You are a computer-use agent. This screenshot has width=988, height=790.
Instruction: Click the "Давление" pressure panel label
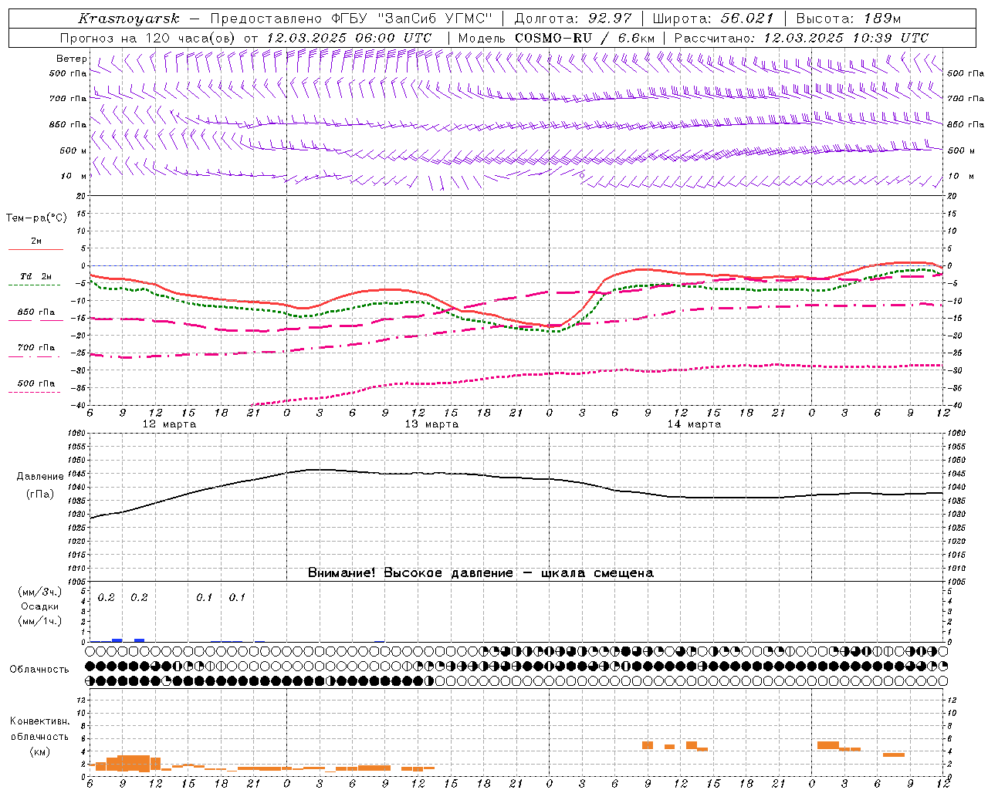(39, 477)
